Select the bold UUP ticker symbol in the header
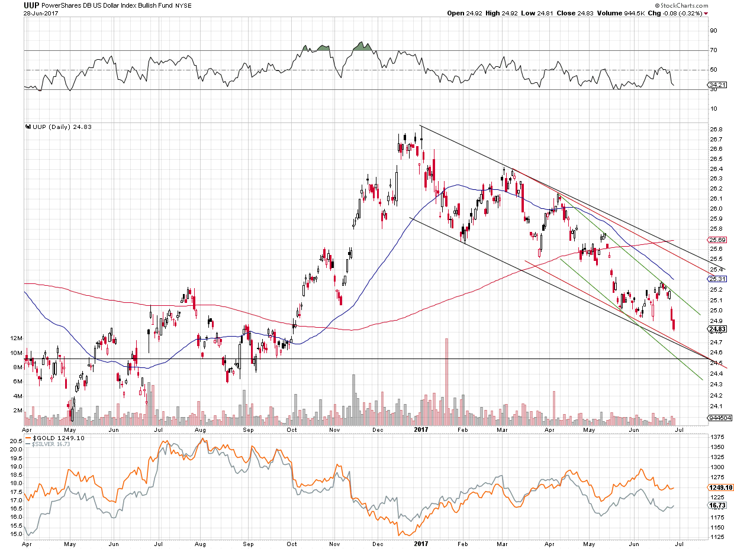734x549 pixels. tap(31, 5)
